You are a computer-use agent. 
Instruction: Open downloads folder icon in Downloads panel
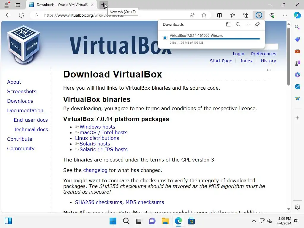pyautogui.click(x=229, y=24)
